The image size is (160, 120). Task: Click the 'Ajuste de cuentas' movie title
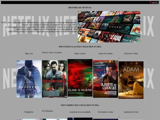point(105,53)
